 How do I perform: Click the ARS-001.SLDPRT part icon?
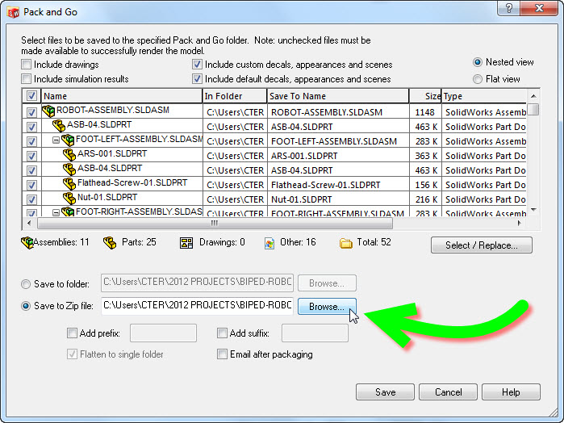pos(69,154)
